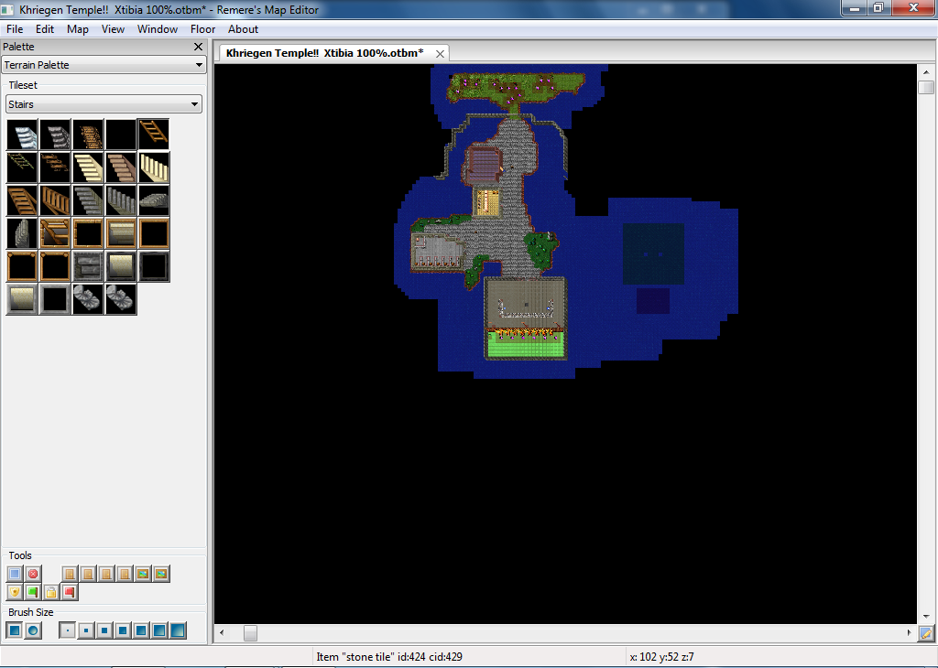Open the Map menu
Viewport: 938px width, 668px height.
point(78,29)
